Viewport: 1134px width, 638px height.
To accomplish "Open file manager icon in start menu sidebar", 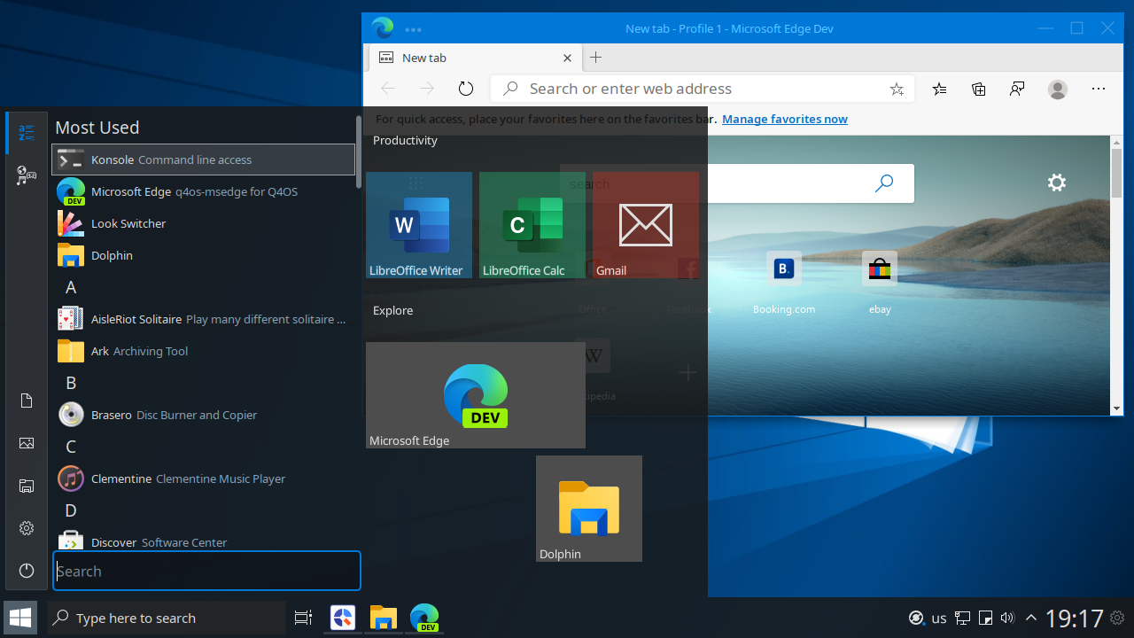I will click(x=27, y=486).
